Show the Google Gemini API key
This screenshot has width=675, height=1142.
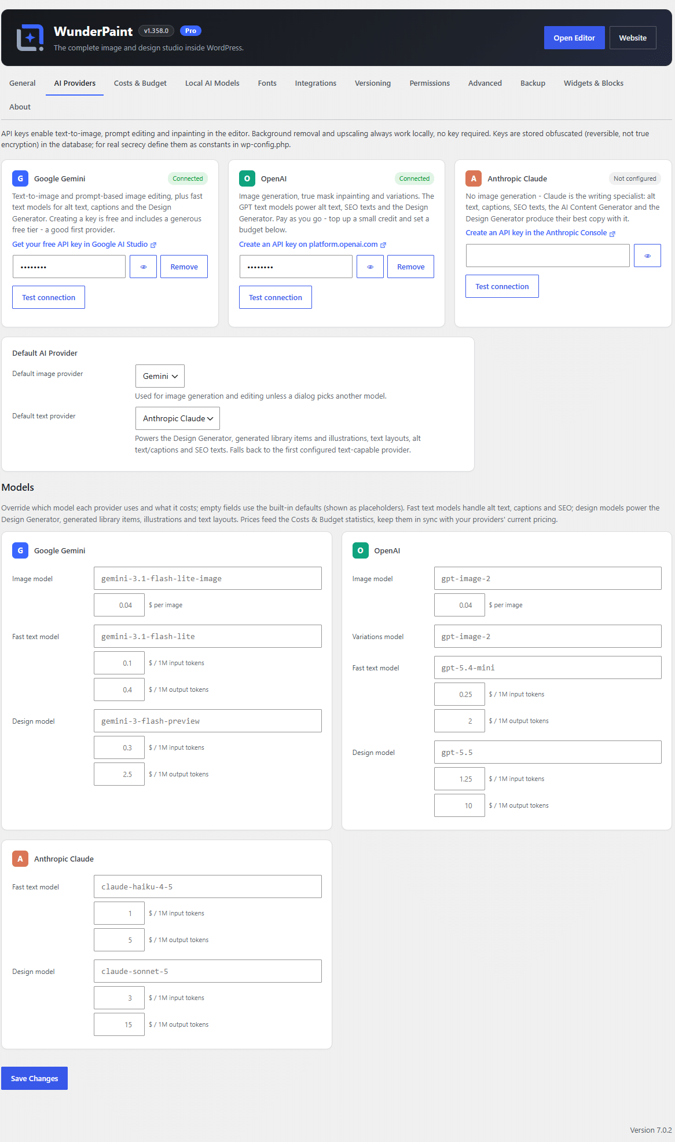(x=143, y=267)
